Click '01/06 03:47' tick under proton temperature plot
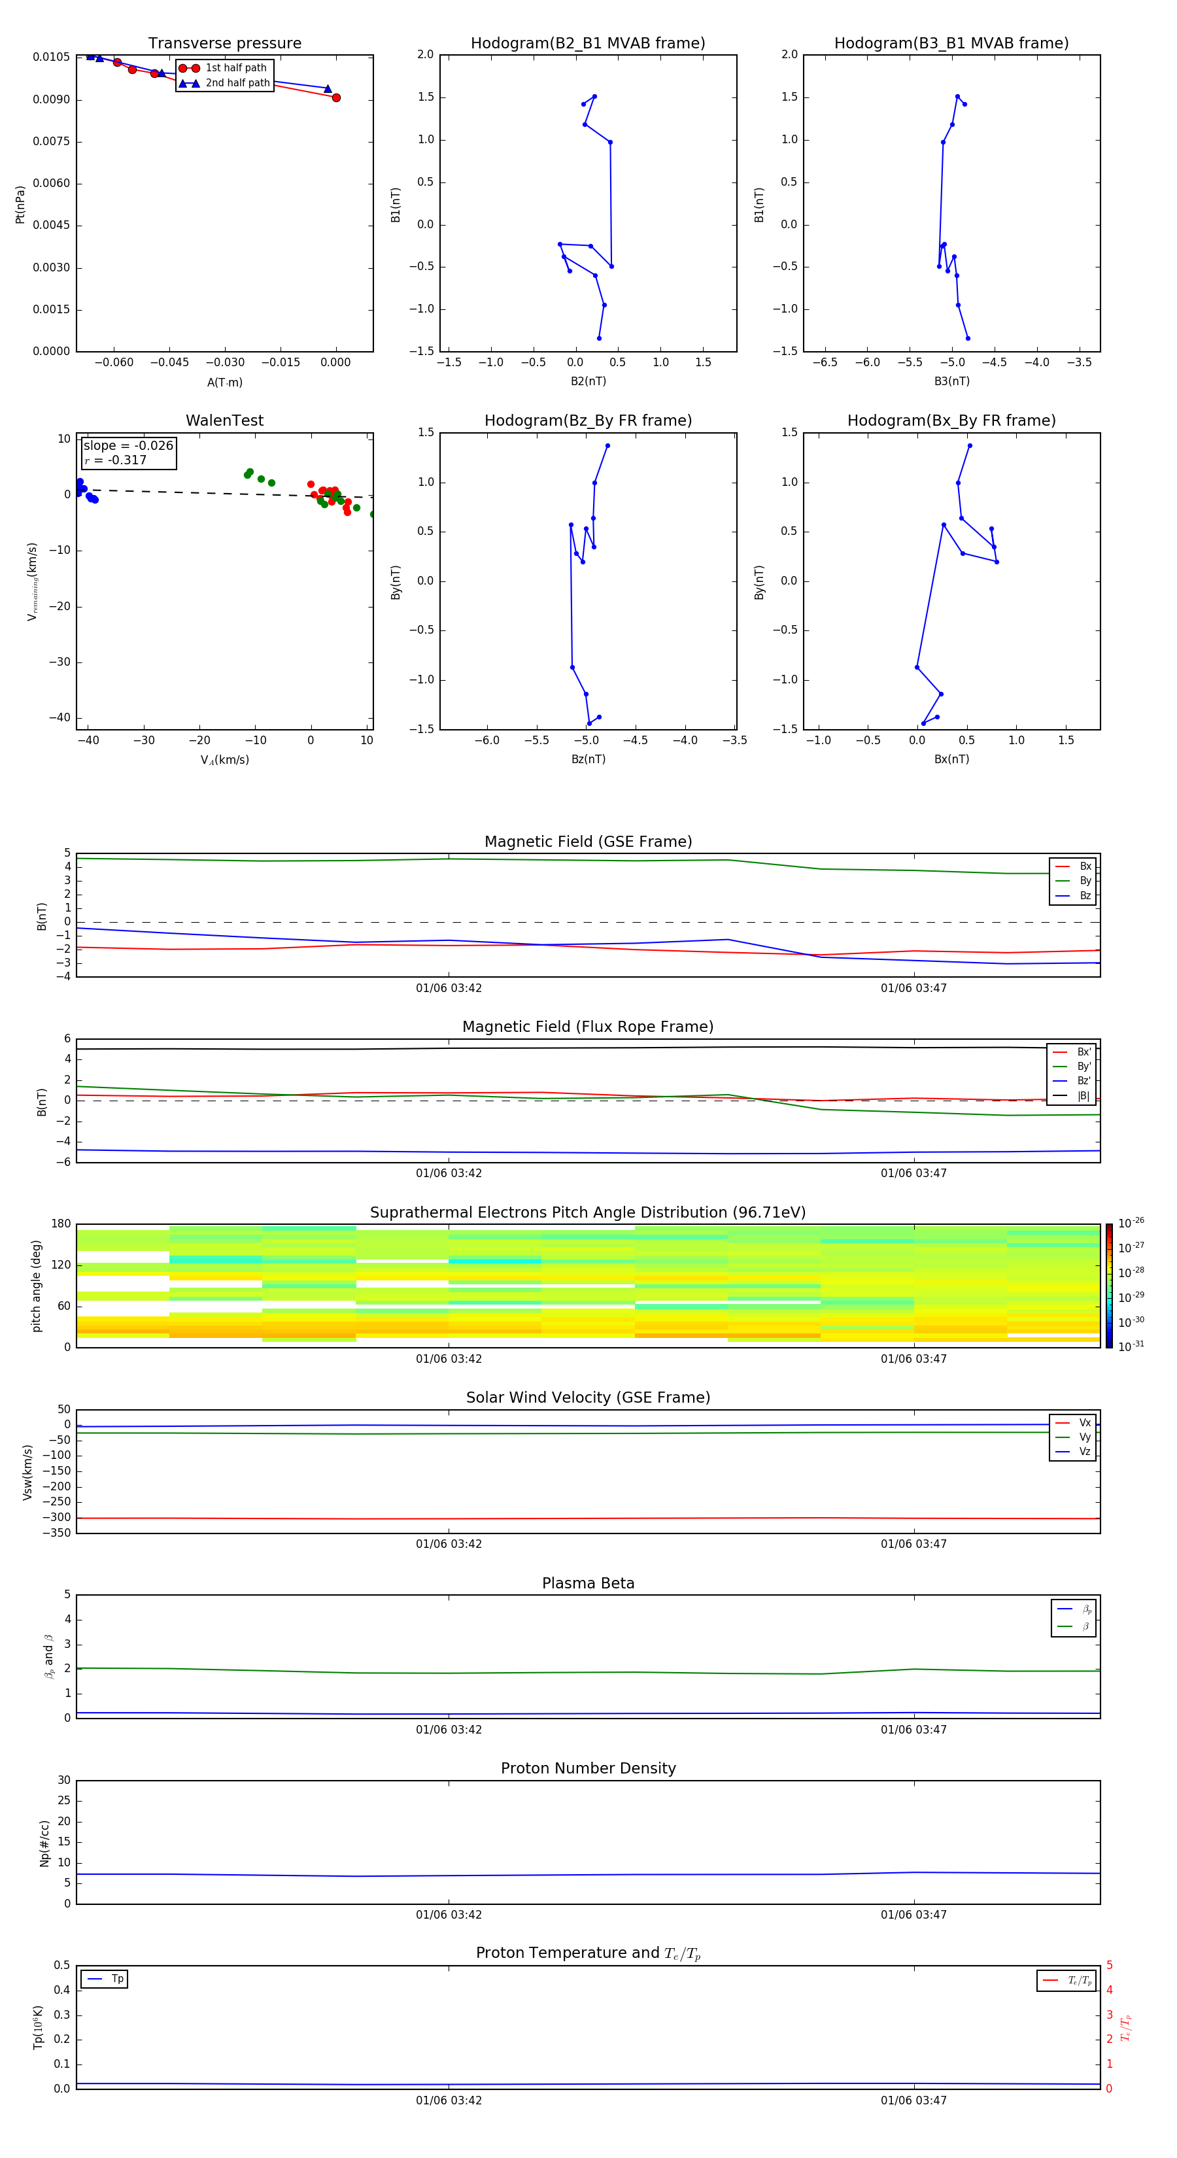The image size is (1177, 2158). tap(914, 2100)
